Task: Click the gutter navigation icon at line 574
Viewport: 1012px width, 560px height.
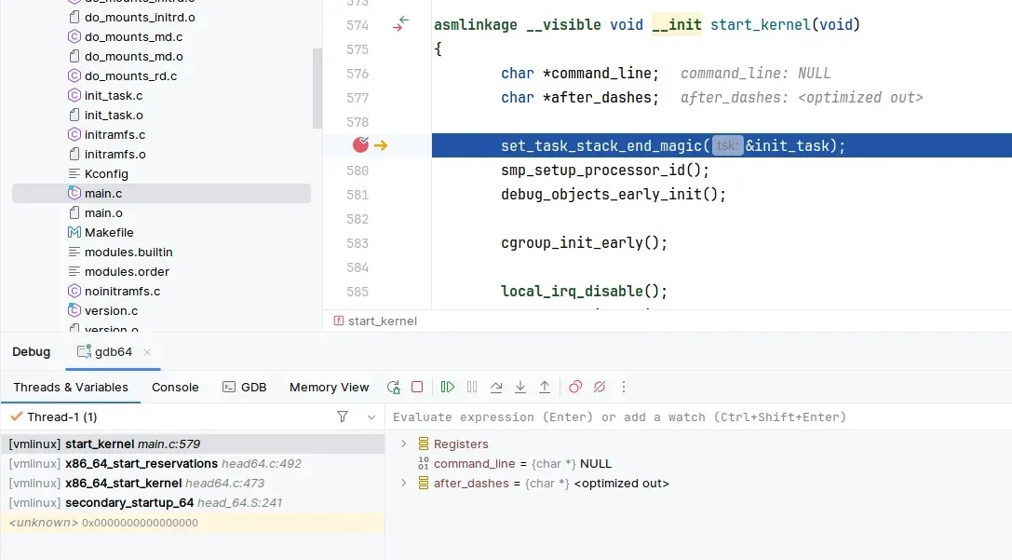Action: click(x=401, y=24)
